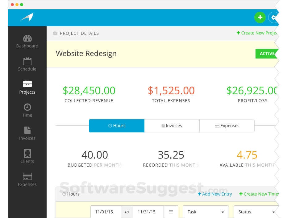
Task: Click the clock icon beside the Hours panel title
Action: coord(64,194)
